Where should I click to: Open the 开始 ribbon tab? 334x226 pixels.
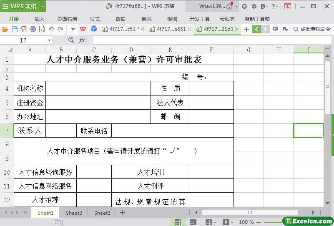[14, 19]
